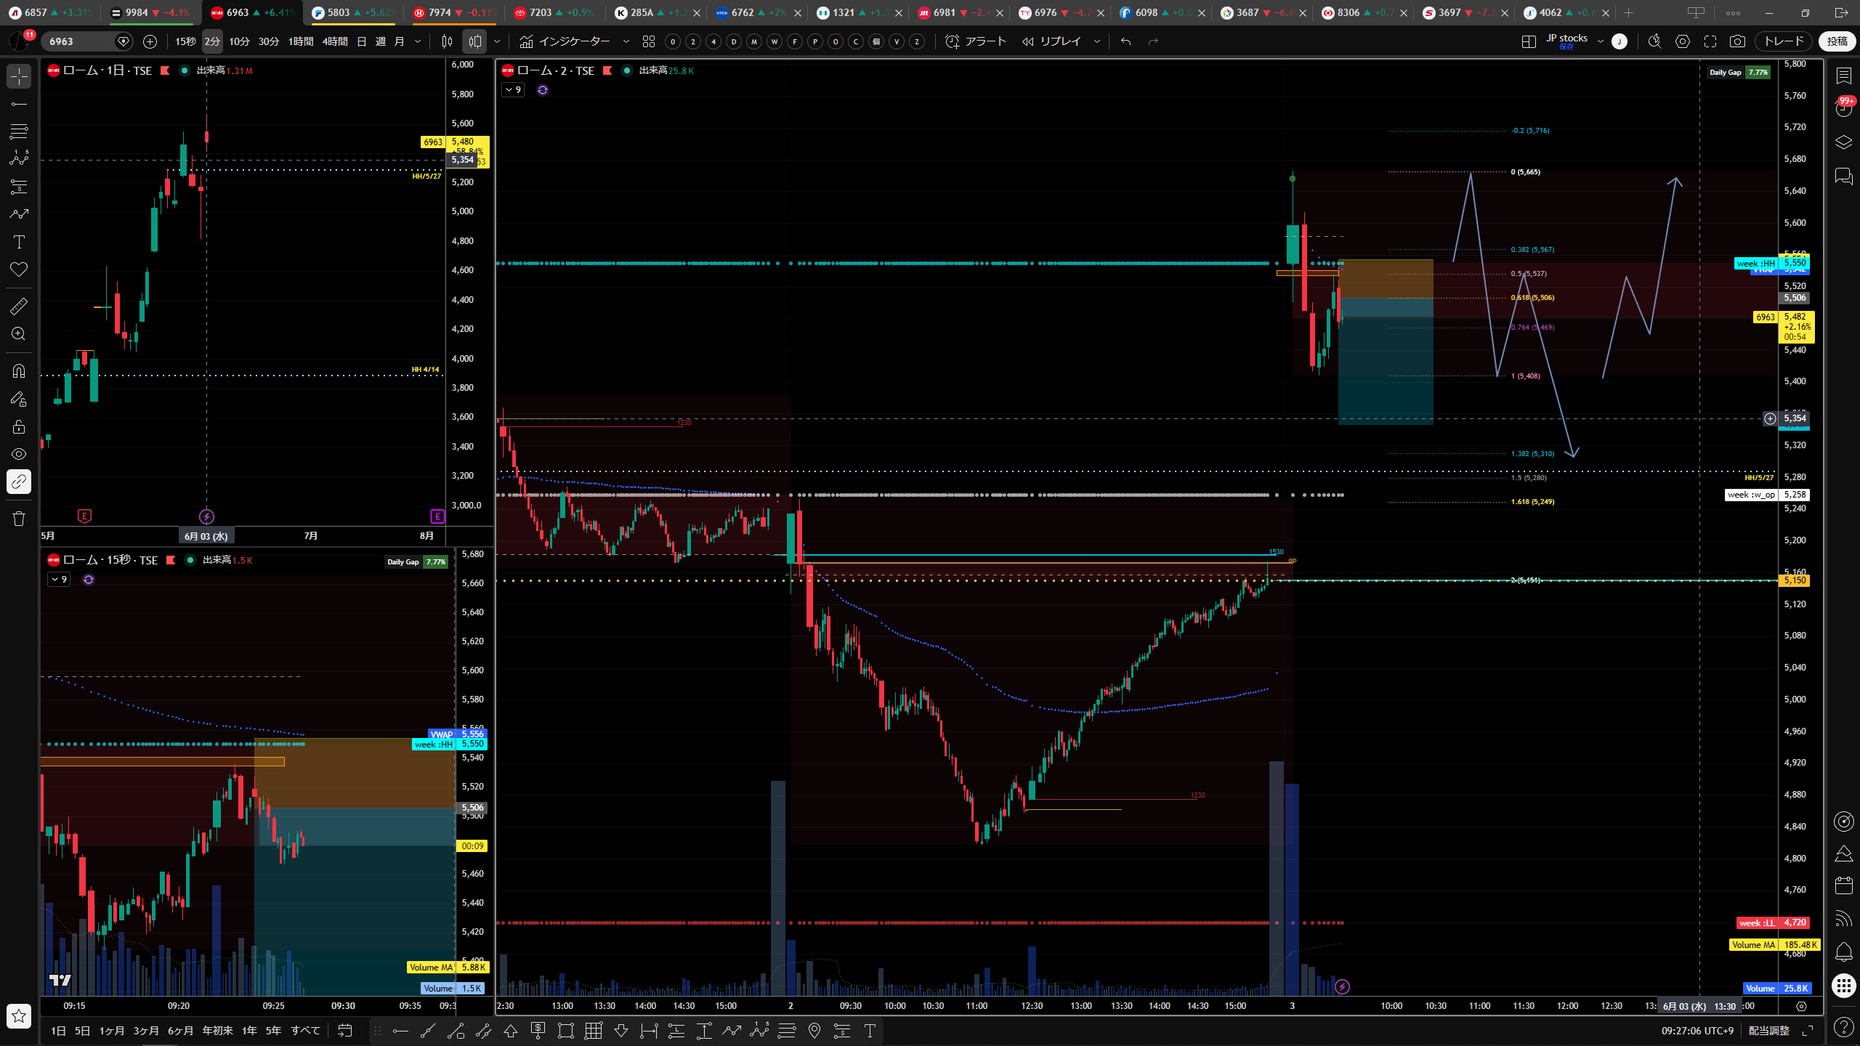Open chart settings gear icon in top toolbar
The image size is (1860, 1046).
(x=1683, y=41)
